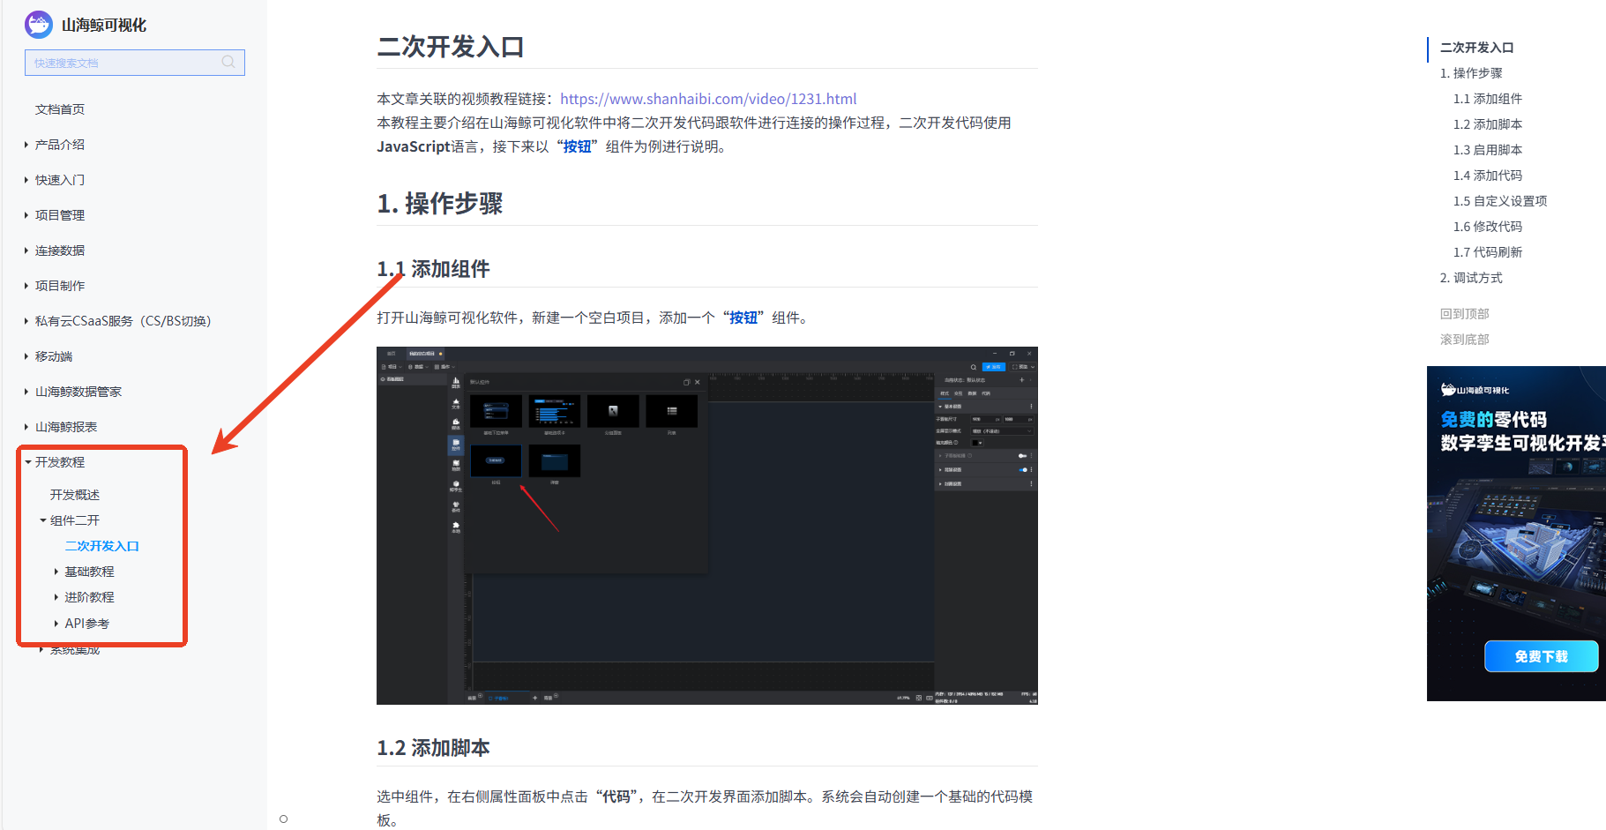Expand the 山海鲸数据管家 section arrow

[x=26, y=392]
